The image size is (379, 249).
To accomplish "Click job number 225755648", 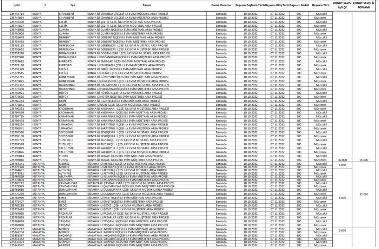I will click(17, 38).
